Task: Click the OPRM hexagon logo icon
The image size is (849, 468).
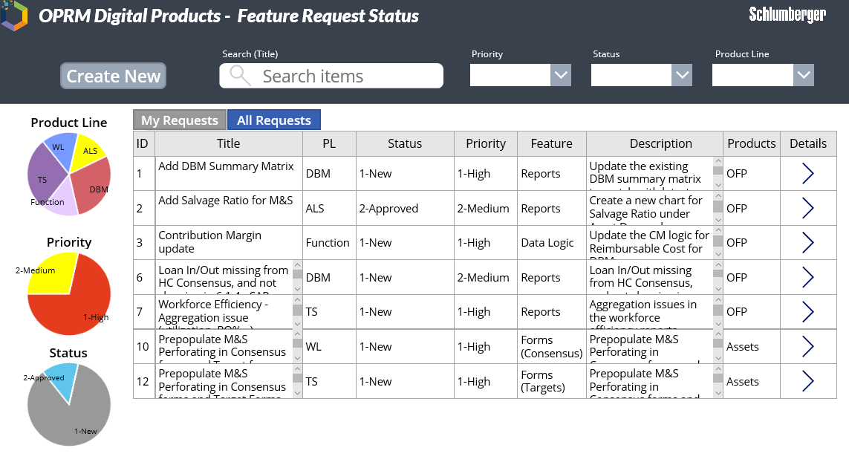Action: (x=14, y=15)
